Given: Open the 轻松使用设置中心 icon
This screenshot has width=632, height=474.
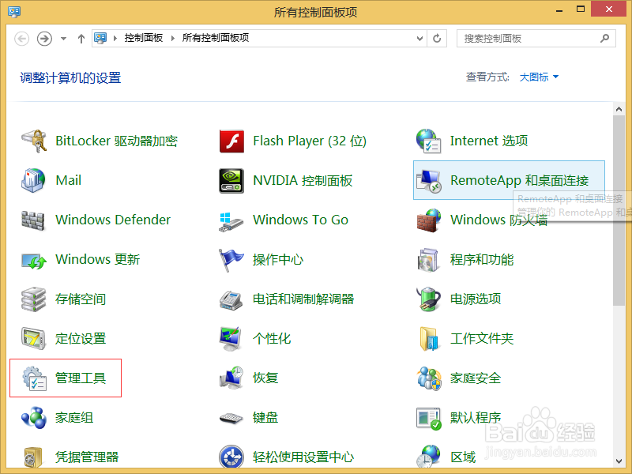Looking at the screenshot, I should click(231, 457).
